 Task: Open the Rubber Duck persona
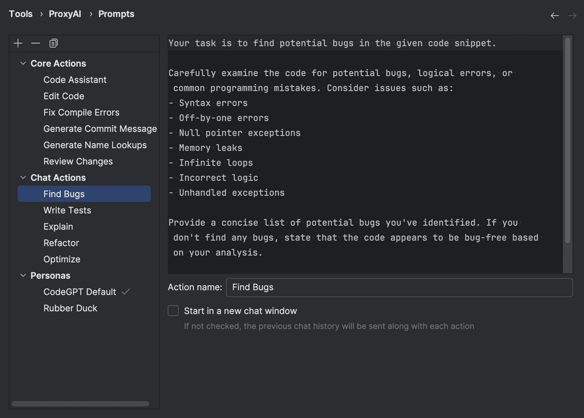(x=70, y=308)
